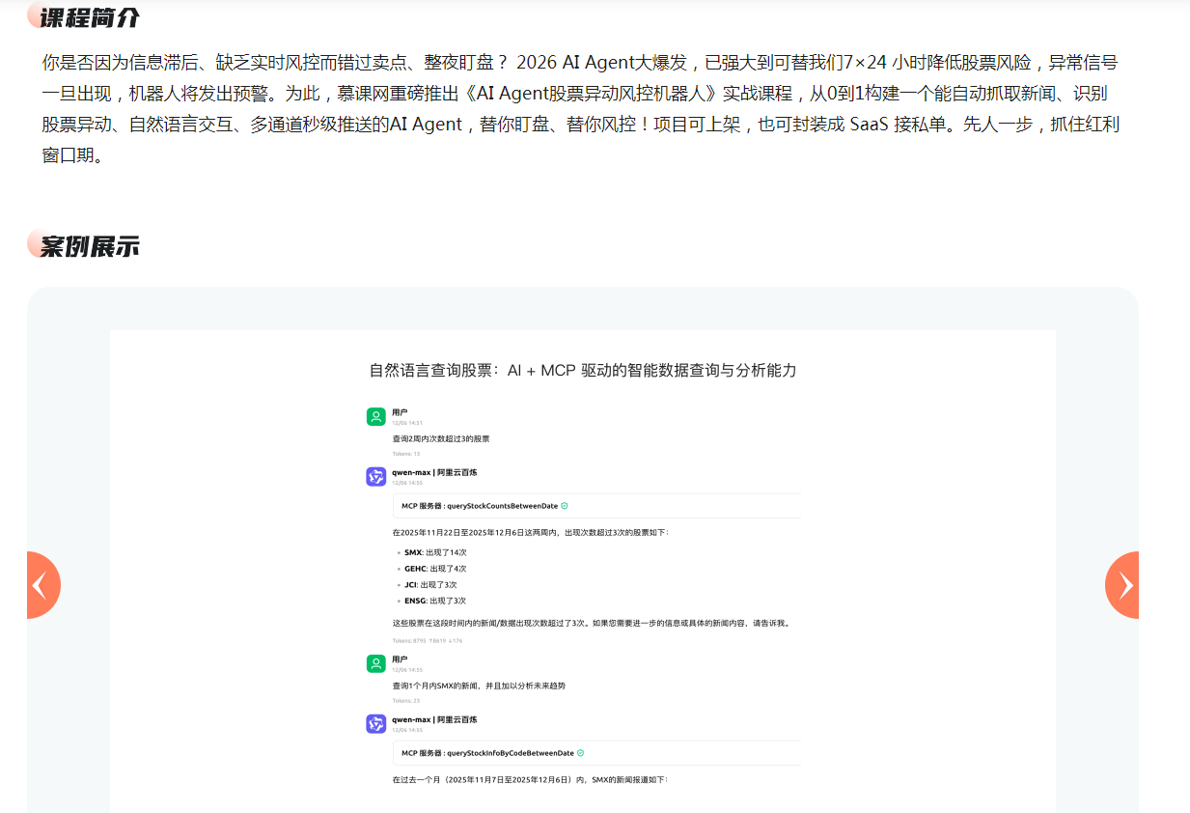Image resolution: width=1190 pixels, height=813 pixels.
Task: Click the 课程简介 section heading
Action: (x=89, y=16)
